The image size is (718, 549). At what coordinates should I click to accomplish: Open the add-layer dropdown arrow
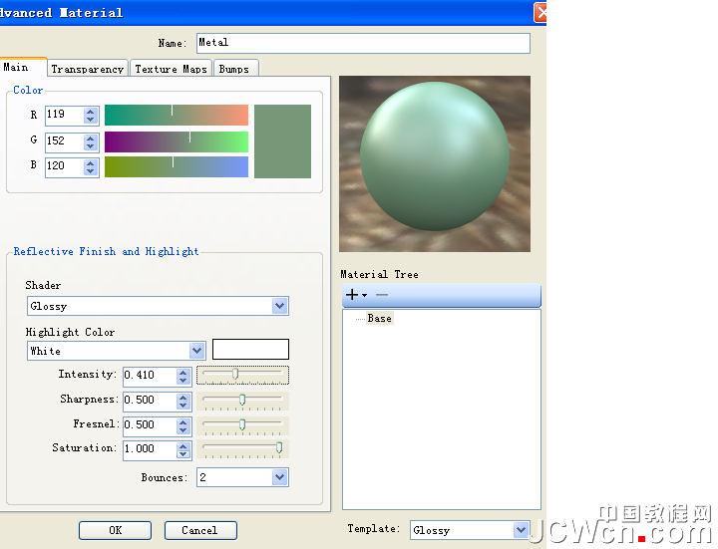[365, 295]
